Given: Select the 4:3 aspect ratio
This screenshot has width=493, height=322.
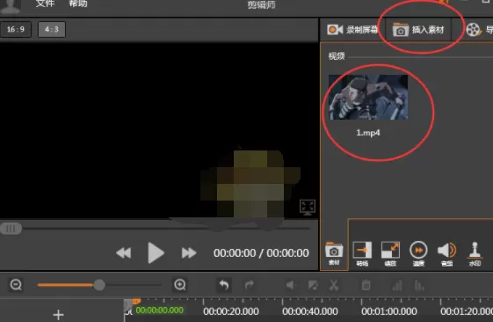Looking at the screenshot, I should click(x=52, y=29).
